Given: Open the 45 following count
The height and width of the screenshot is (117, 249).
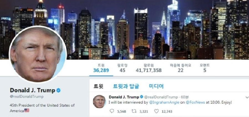Looking at the screenshot, I should point(122,68).
